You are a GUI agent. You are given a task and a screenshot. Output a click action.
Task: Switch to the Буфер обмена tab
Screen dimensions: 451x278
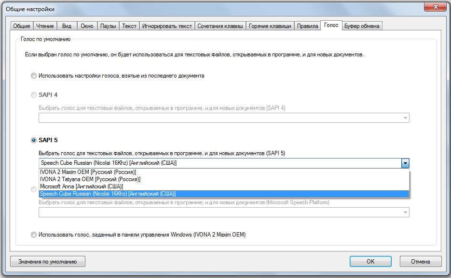pos(362,26)
